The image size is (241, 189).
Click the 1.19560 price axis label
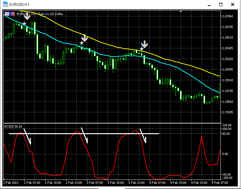tap(228, 102)
